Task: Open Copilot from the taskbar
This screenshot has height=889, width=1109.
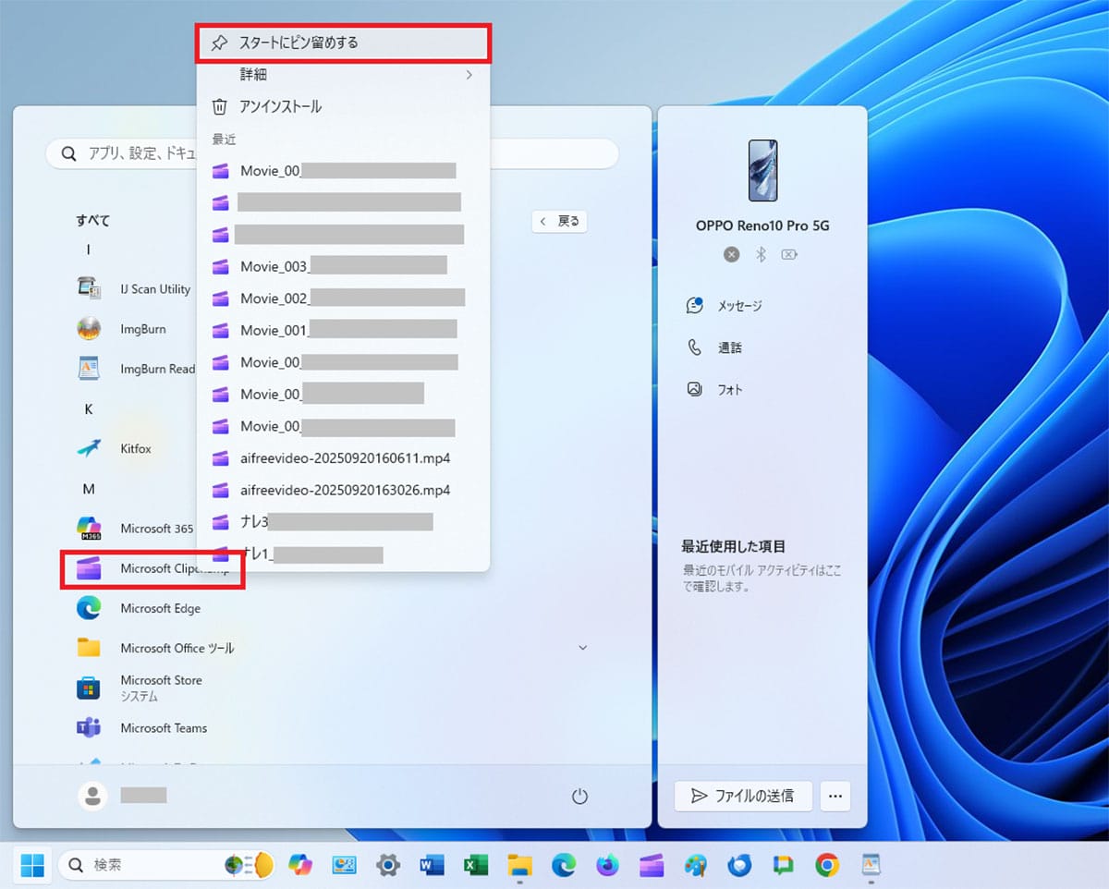Action: pyautogui.click(x=300, y=865)
